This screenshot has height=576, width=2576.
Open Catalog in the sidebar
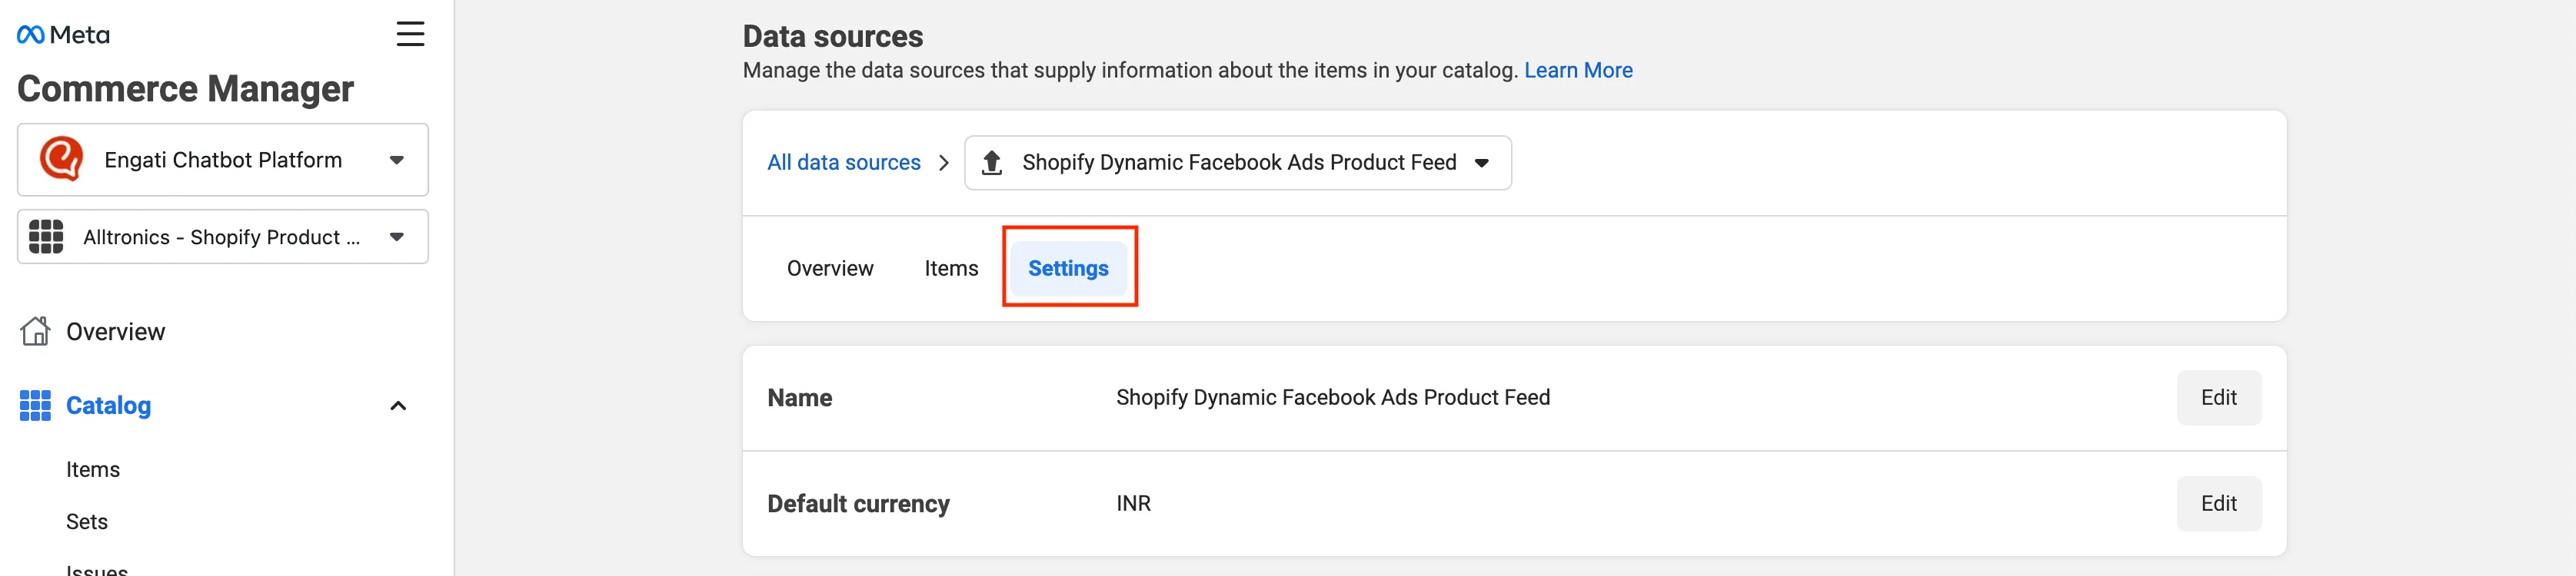[x=108, y=406]
